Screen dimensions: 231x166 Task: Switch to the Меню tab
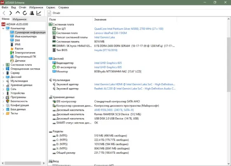6,19
